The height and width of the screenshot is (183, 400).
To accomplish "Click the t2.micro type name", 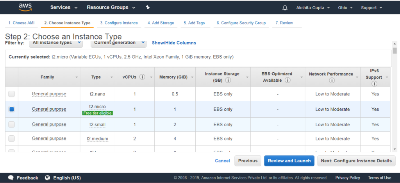I will click(97, 106).
